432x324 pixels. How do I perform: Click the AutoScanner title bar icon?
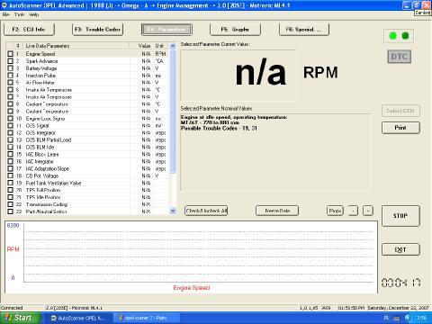[4, 5]
